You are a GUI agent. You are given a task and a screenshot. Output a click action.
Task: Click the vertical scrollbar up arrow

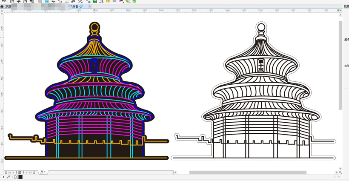click(340, 15)
